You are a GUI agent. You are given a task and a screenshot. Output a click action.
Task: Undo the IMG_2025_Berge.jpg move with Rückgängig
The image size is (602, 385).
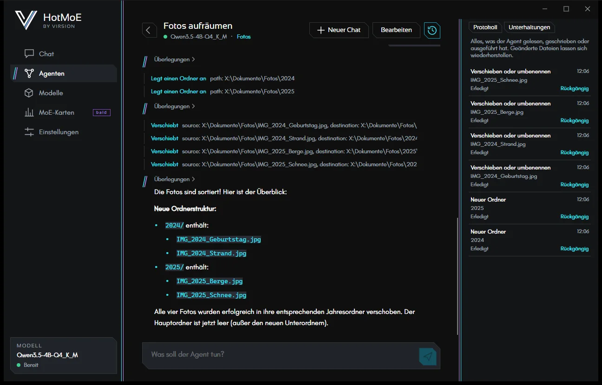(575, 120)
